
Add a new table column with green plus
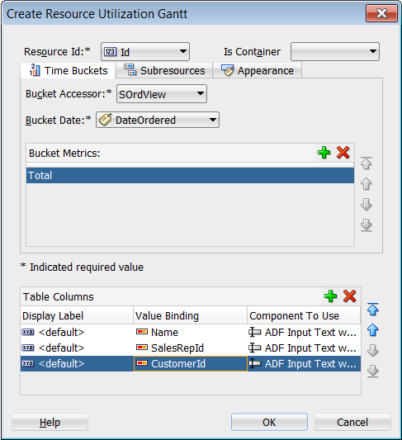click(x=330, y=296)
